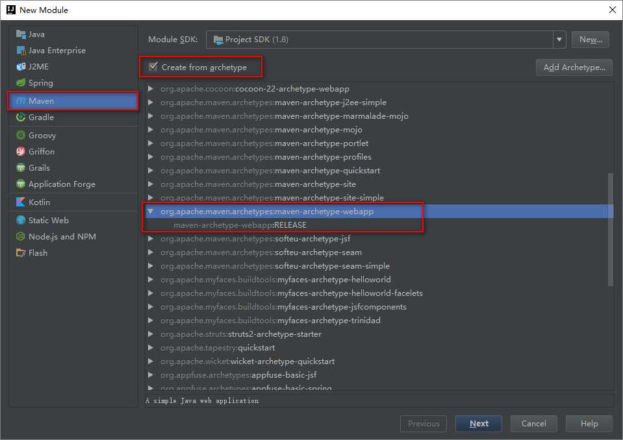The image size is (623, 440).
Task: Click the Groovy icon
Action: [21, 135]
